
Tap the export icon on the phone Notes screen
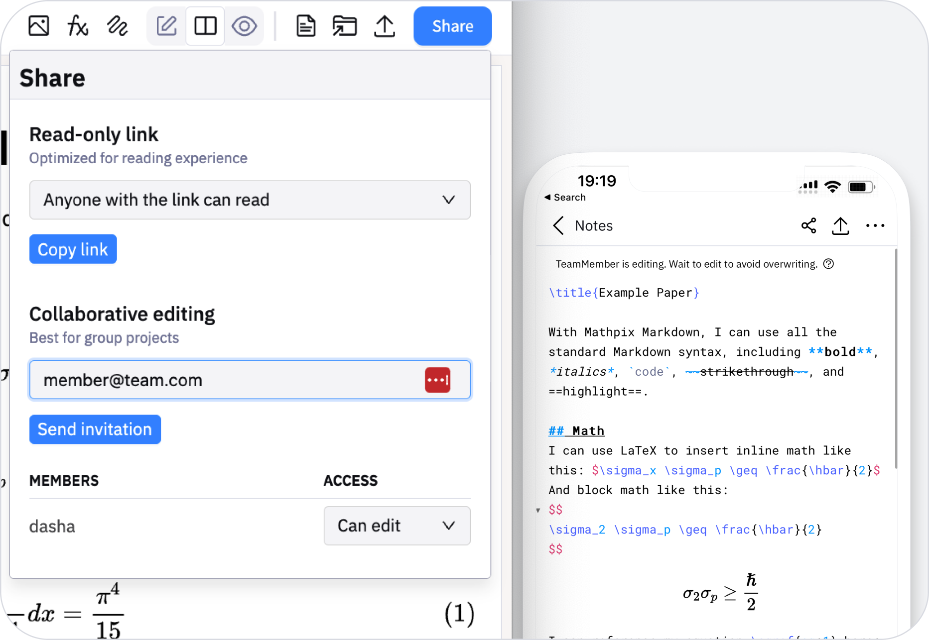pos(841,225)
